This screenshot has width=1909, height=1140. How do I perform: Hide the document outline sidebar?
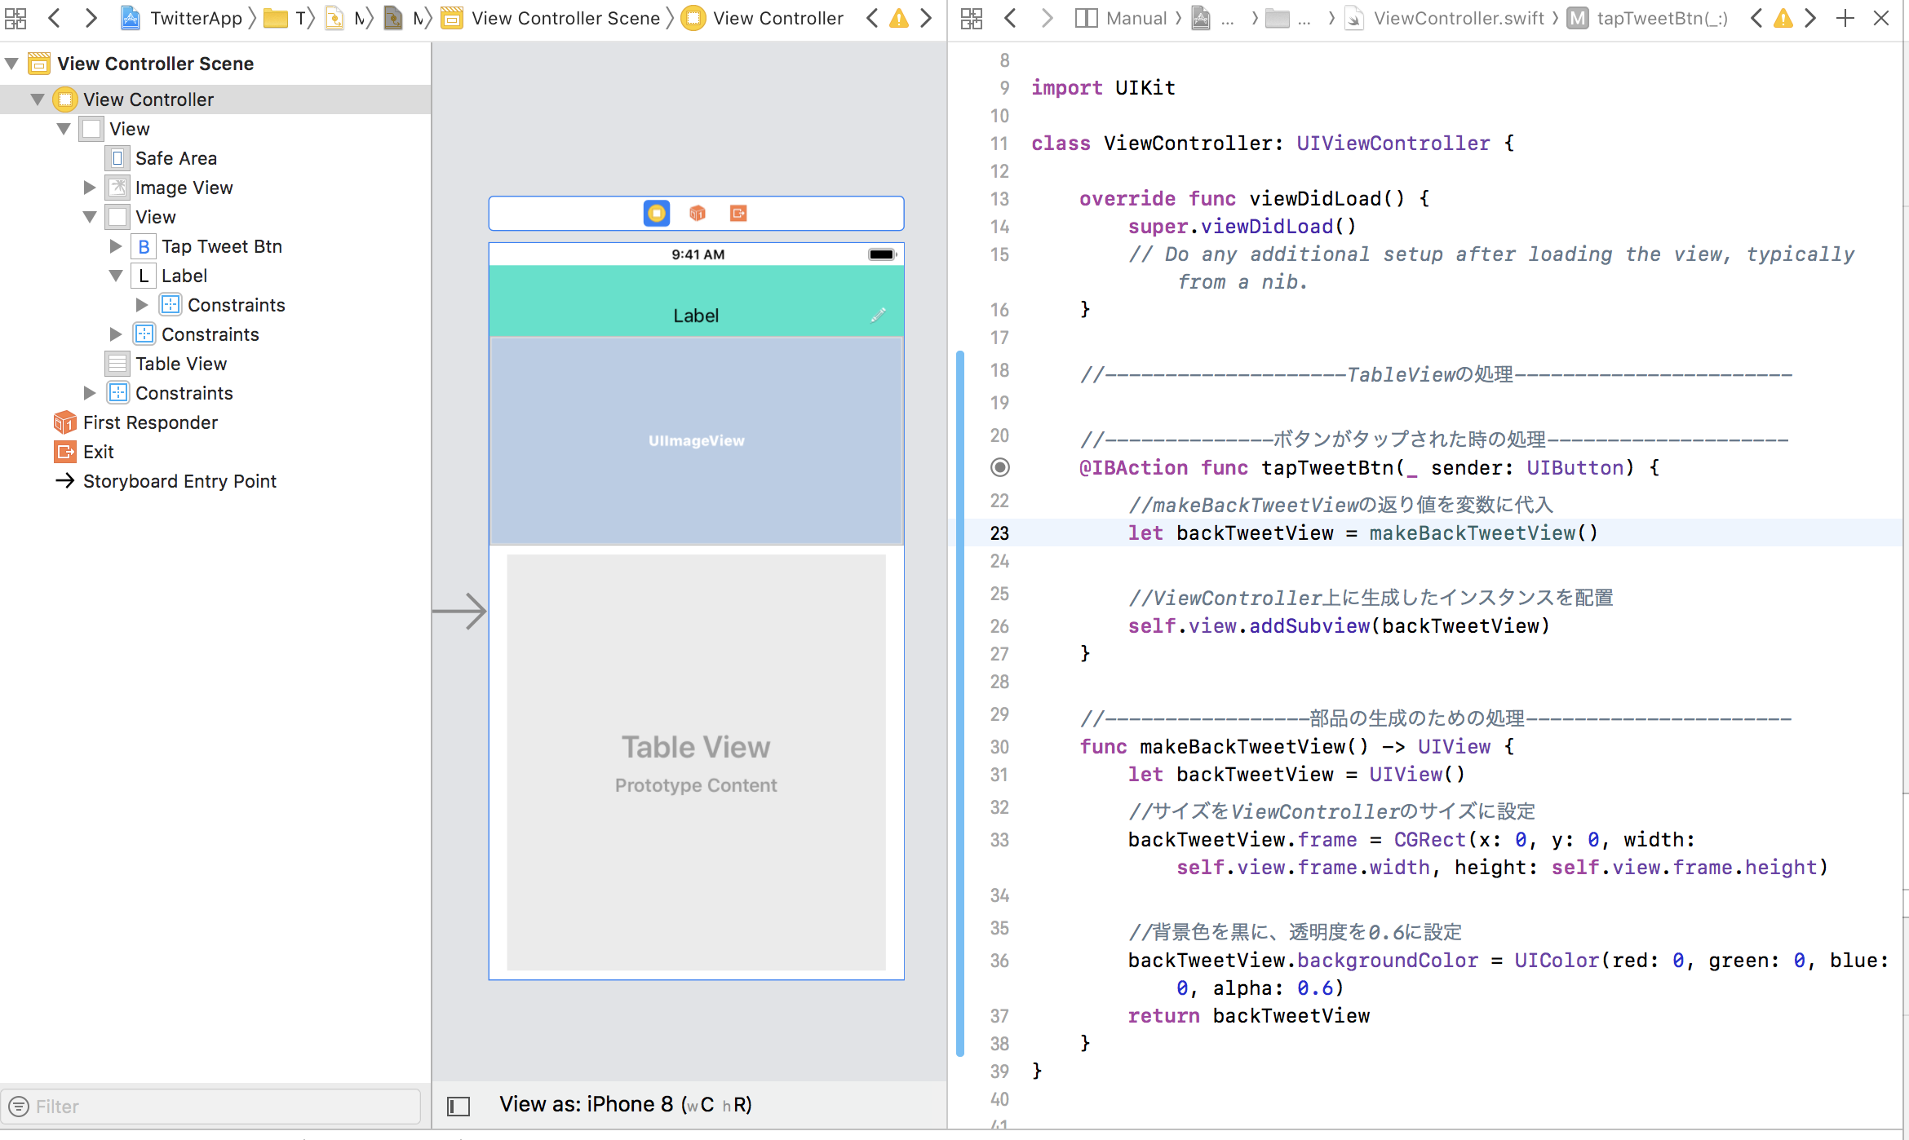pos(457,1106)
